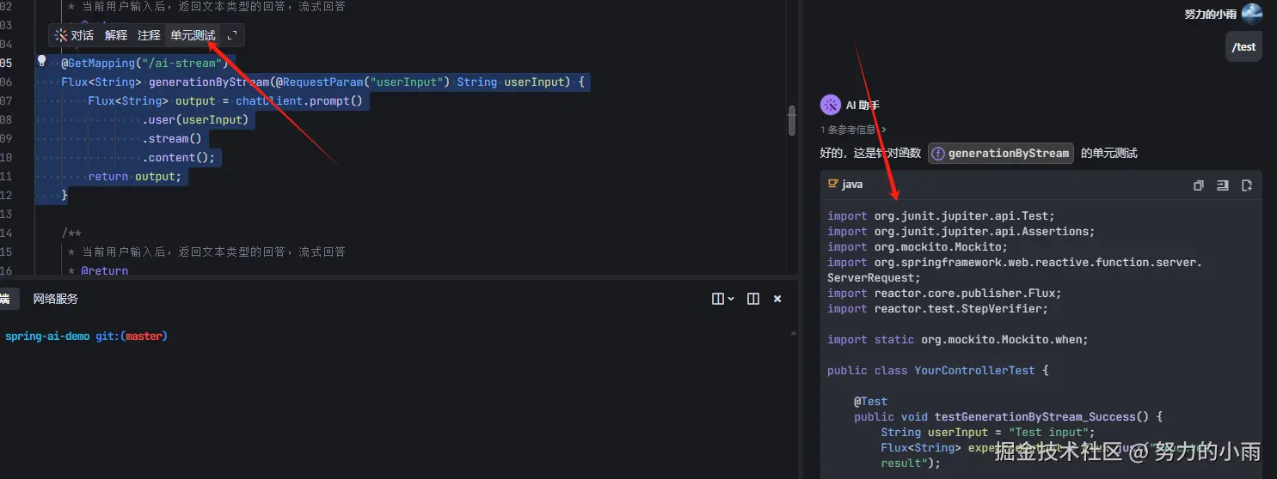Click the AI 助手 purple avatar icon

(x=831, y=105)
